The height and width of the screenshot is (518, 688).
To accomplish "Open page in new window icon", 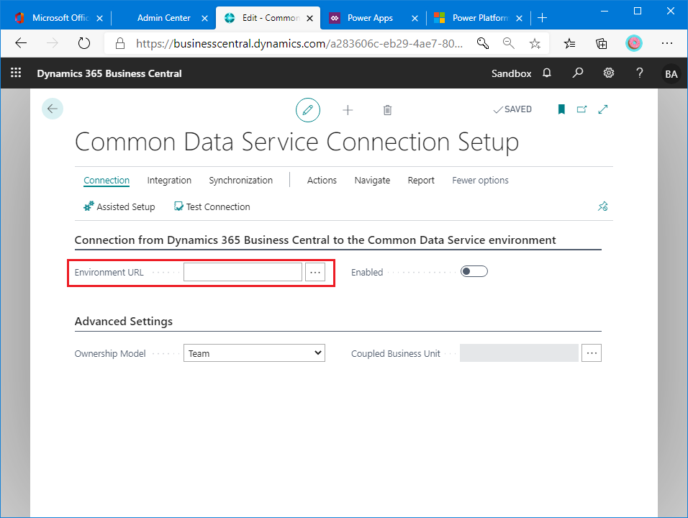I will tap(581, 109).
